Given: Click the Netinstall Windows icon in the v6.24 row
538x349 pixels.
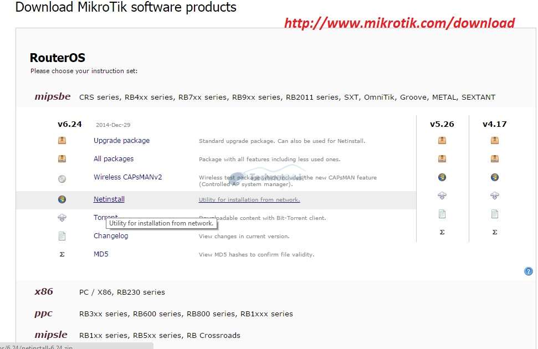Looking at the screenshot, I should pyautogui.click(x=62, y=199).
